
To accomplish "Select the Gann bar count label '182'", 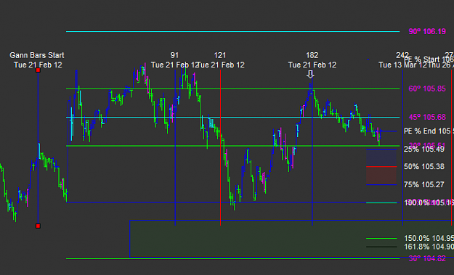I will 312,55.
